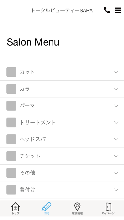
Task: Expand the カラー chevron
Action: pos(116,89)
